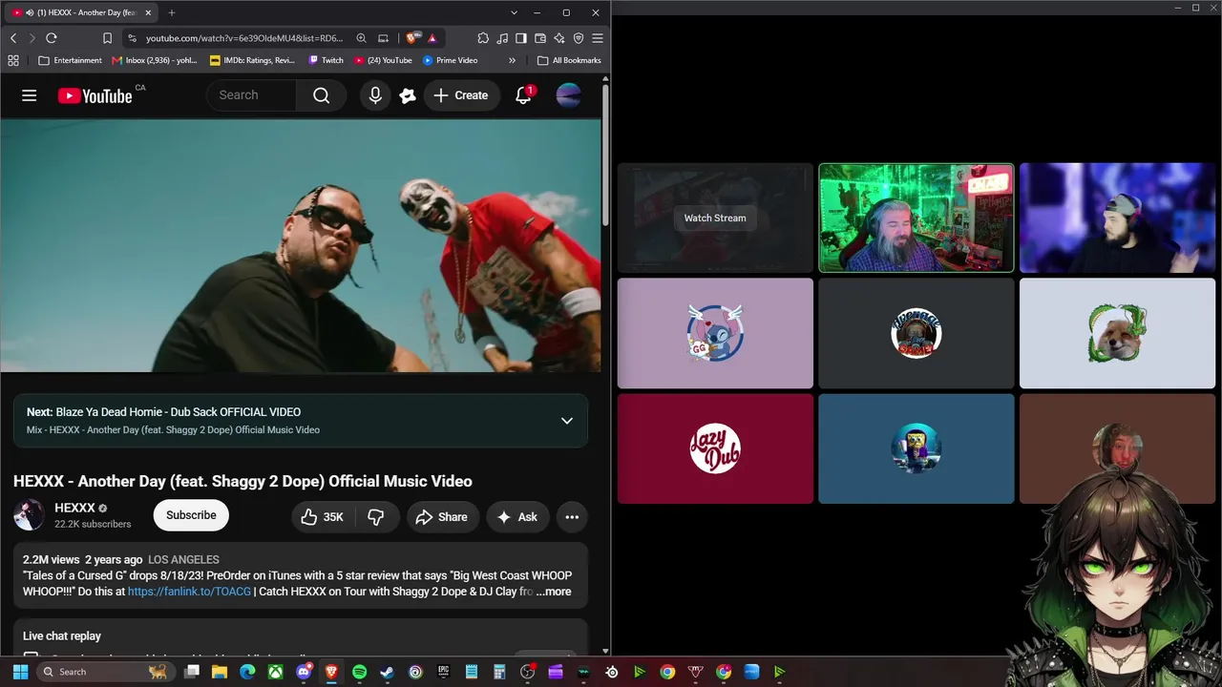Open the All Bookmarks folder

569,60
